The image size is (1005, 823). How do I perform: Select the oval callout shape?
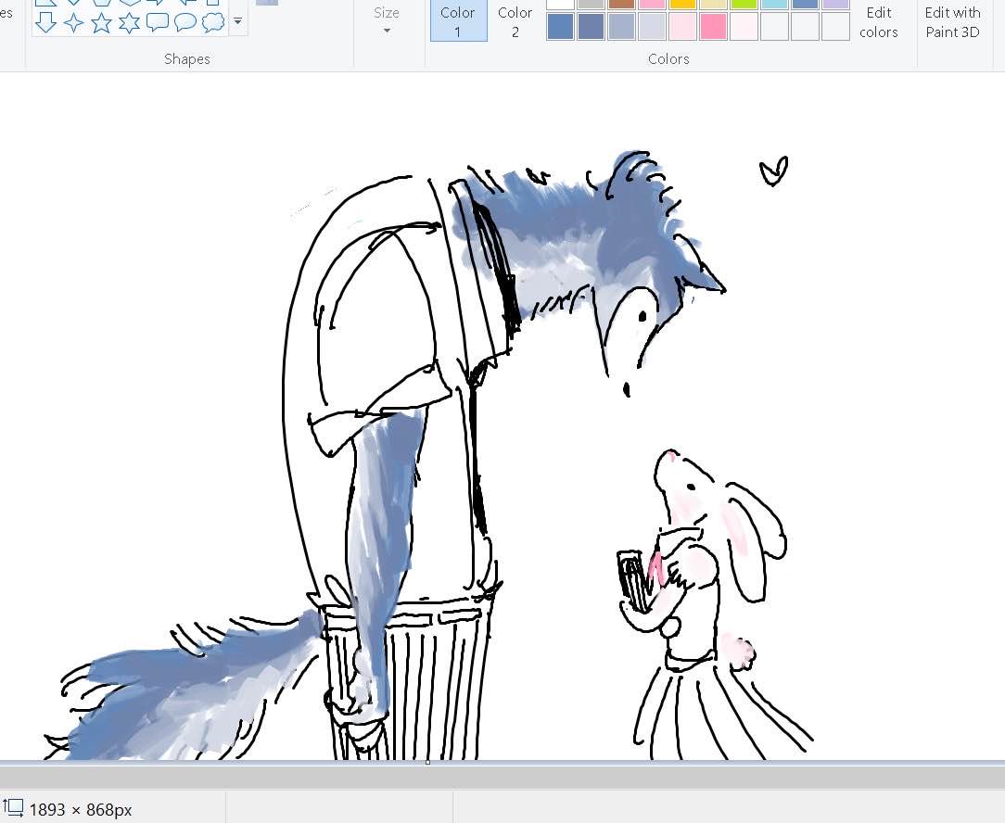point(185,22)
